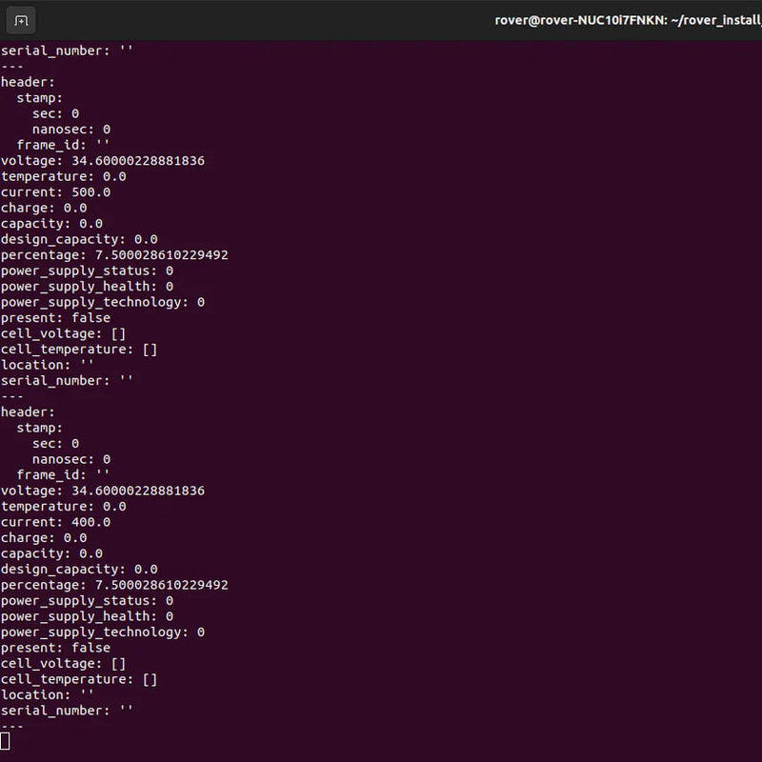Click the topmost 'serial_number' line in the terminal
This screenshot has height=762, width=762.
pyautogui.click(x=67, y=50)
